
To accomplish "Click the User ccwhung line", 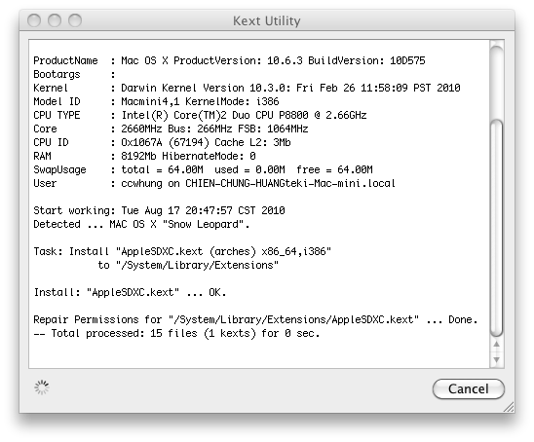I will click(214, 183).
